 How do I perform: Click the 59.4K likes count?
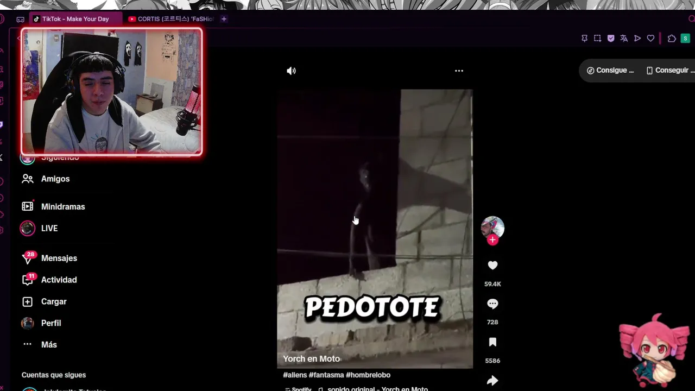click(492, 284)
